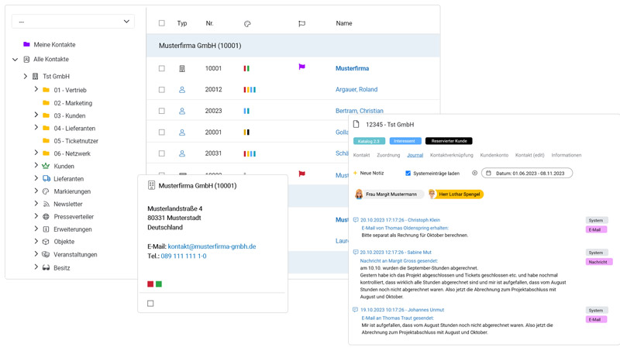
Task: Open the Journal tab
Action: click(415, 155)
